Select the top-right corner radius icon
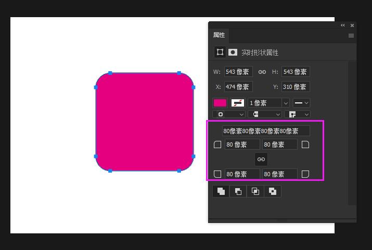Screen dimensions: 372x250 coord(305,144)
